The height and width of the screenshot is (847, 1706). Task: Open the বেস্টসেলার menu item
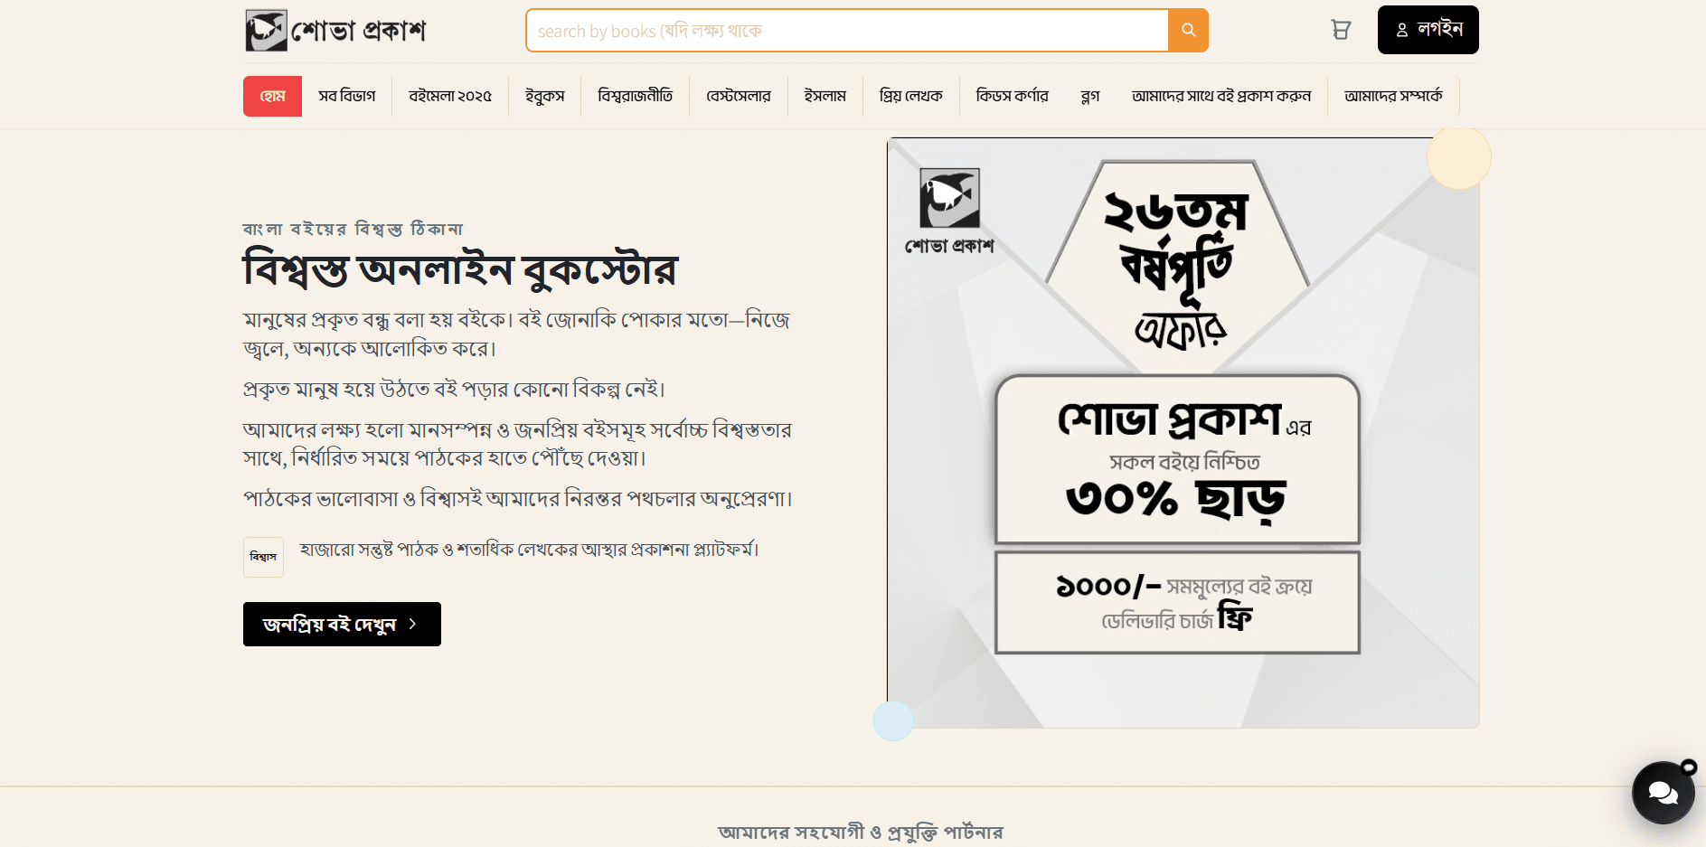pos(739,97)
